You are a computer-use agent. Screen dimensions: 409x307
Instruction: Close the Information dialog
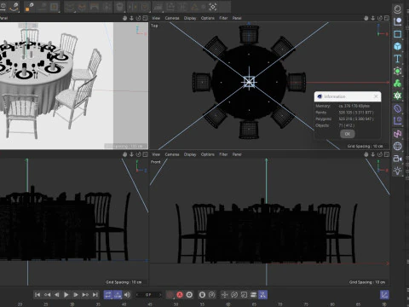point(376,96)
